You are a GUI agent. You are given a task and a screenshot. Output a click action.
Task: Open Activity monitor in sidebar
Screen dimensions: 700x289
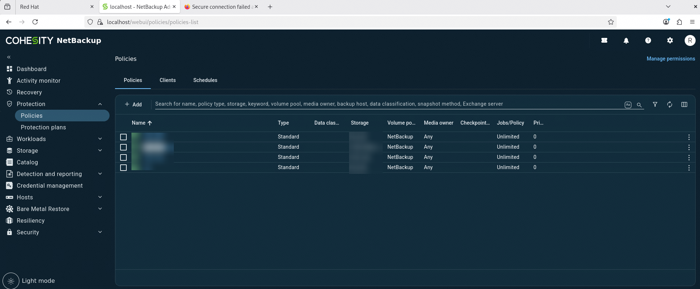point(38,81)
